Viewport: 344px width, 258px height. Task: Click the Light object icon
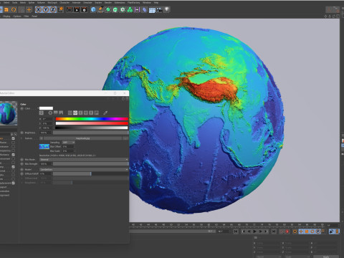[x=167, y=9]
